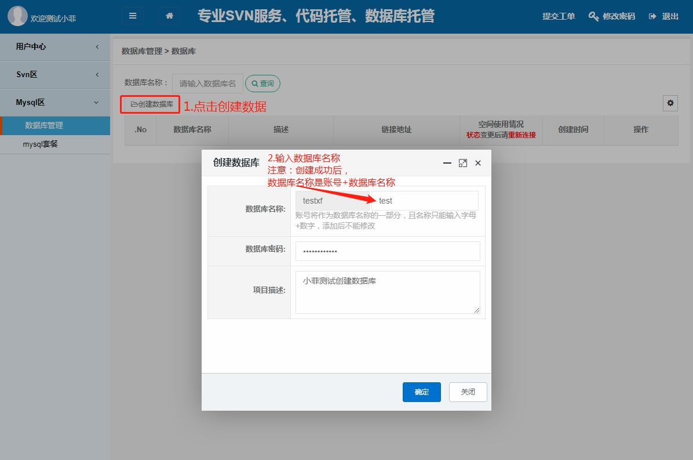Collapse the Mysql区 sidebar section
This screenshot has width=693, height=460.
click(55, 103)
